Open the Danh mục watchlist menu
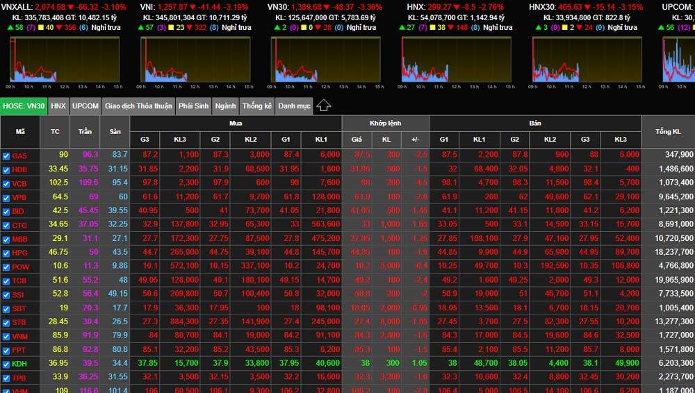The image size is (695, 393). [x=294, y=106]
